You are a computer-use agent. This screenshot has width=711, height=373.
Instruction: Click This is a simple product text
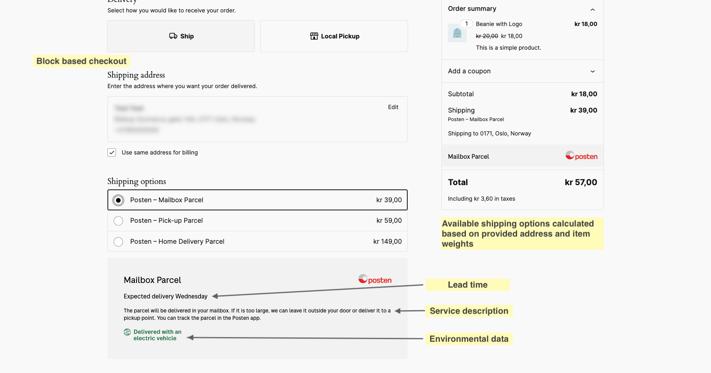tap(508, 48)
